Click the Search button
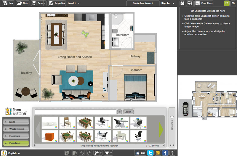 tap(128, 112)
